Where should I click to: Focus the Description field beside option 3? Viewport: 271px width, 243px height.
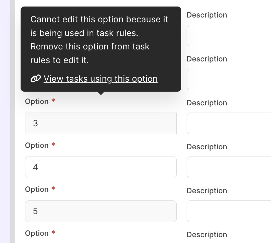tap(229, 123)
